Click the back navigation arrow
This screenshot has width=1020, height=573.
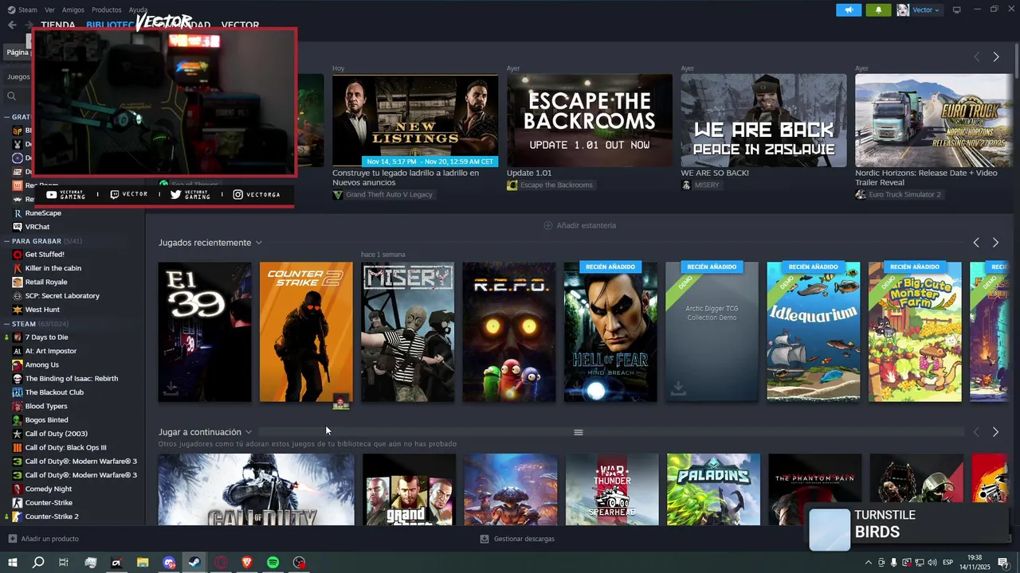coord(12,25)
